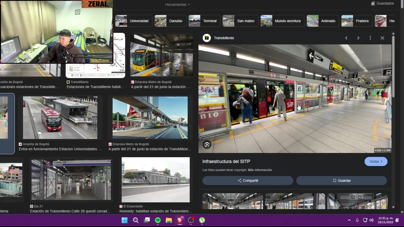Open Estacion Universidades red bus thumbnail
404x227 pixels.
[x=60, y=118]
